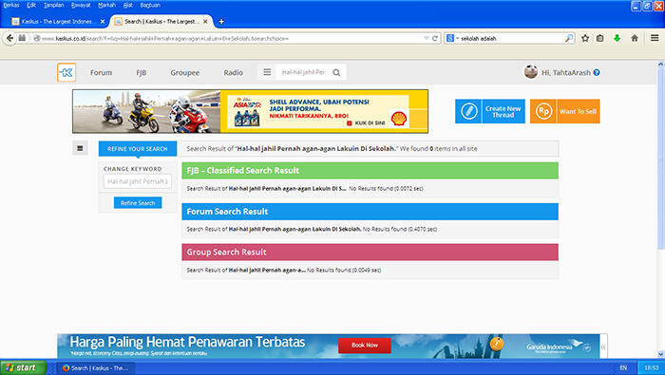Go to the browser home page
Viewport: 665px width, 375px height.
point(635,38)
